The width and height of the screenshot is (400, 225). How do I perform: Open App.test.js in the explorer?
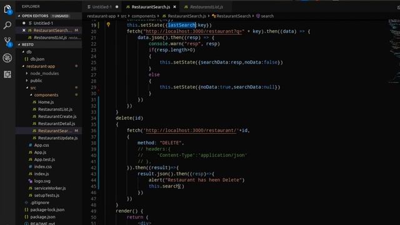click(x=44, y=159)
